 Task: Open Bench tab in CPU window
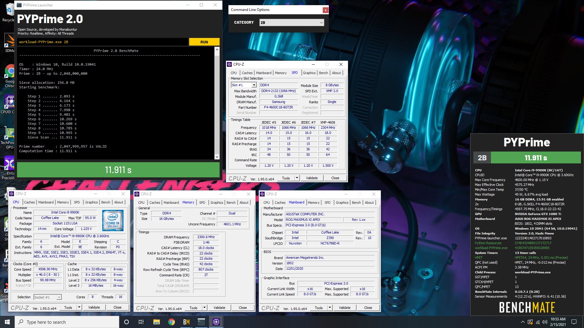[106, 202]
